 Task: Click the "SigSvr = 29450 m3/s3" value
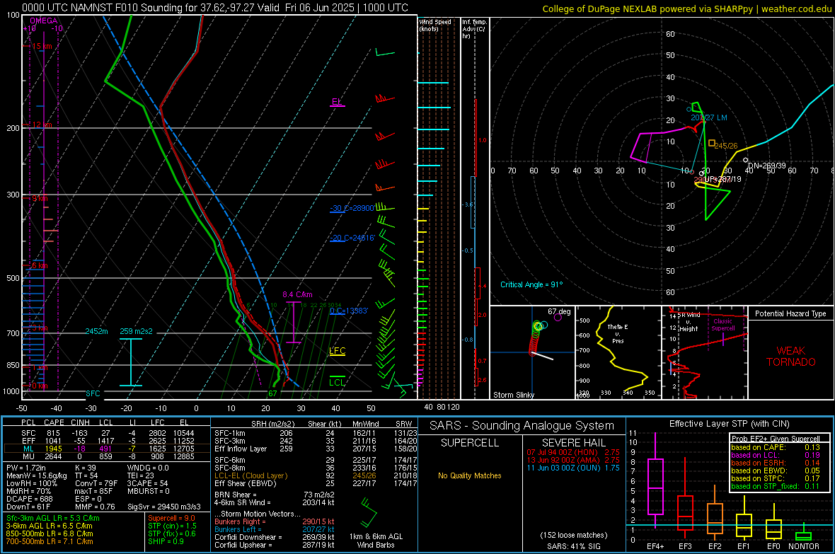pyautogui.click(x=164, y=507)
